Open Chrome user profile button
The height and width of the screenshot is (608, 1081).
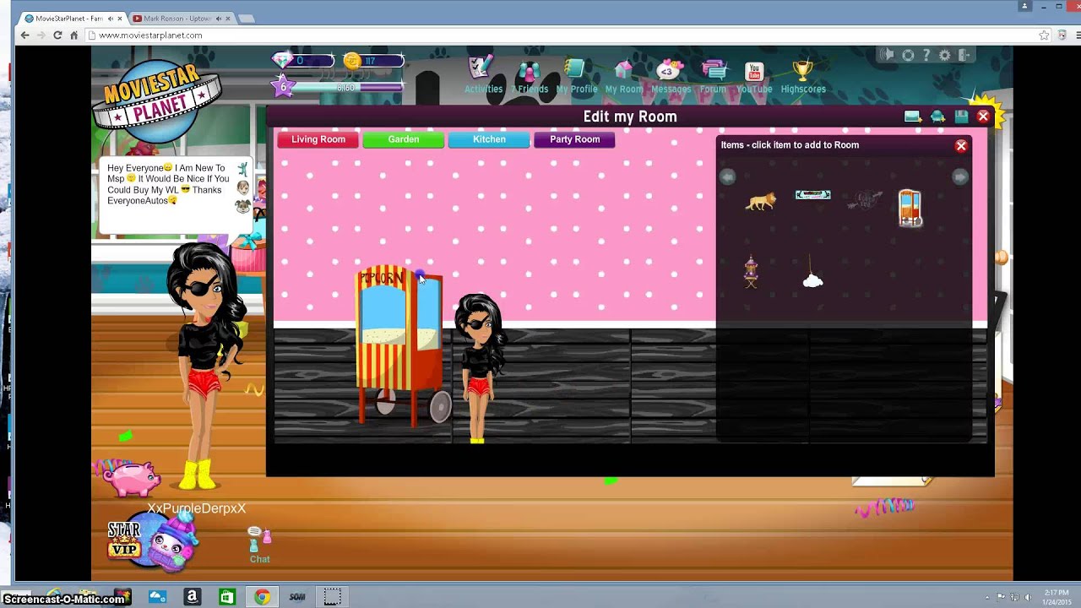[1025, 6]
